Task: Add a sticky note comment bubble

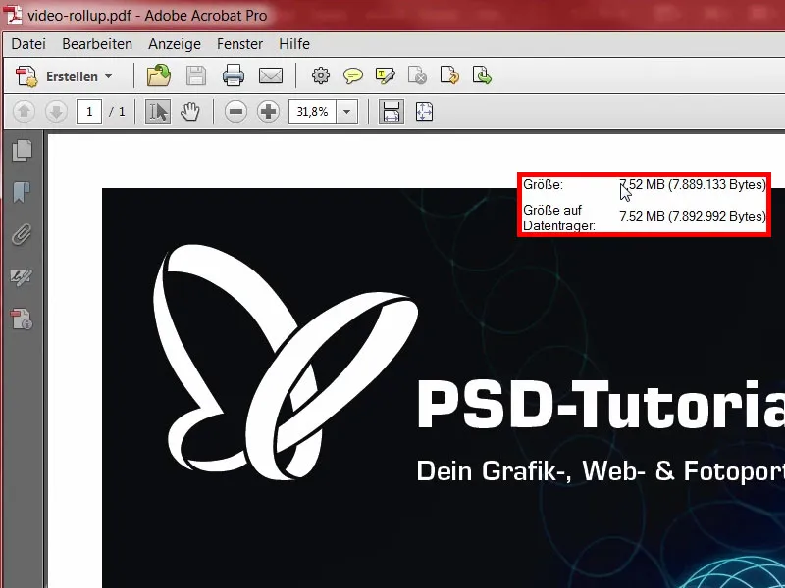Action: (353, 76)
